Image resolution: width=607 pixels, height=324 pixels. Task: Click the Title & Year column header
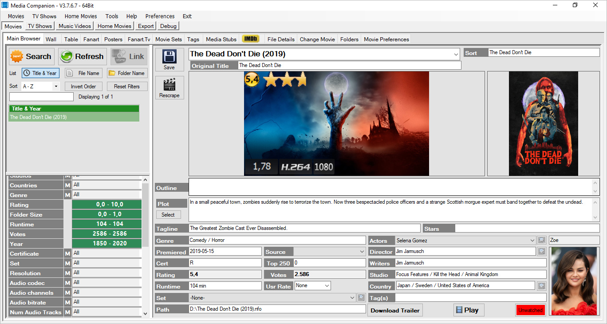point(74,109)
